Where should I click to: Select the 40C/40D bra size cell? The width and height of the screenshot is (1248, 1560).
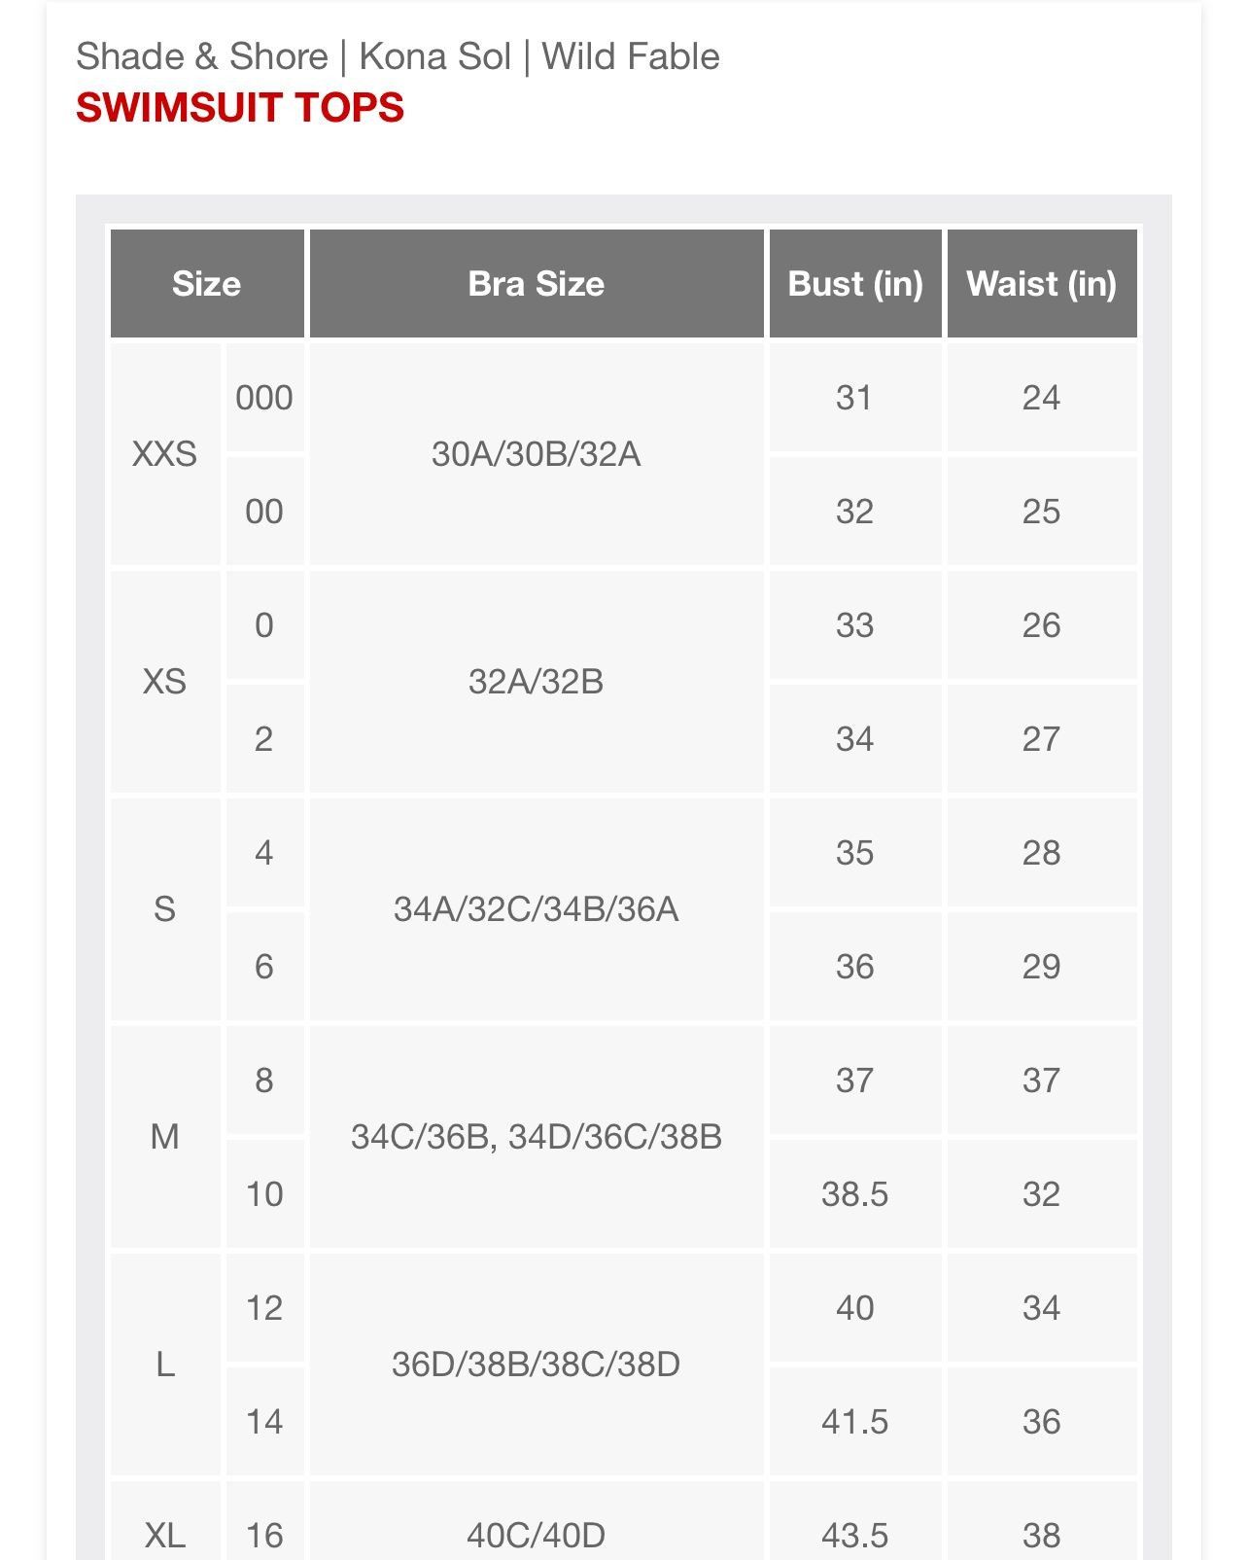537,1535
